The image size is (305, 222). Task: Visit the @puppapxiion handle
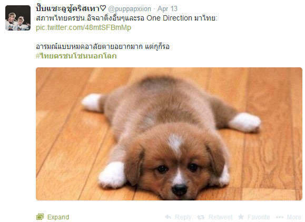coord(130,9)
